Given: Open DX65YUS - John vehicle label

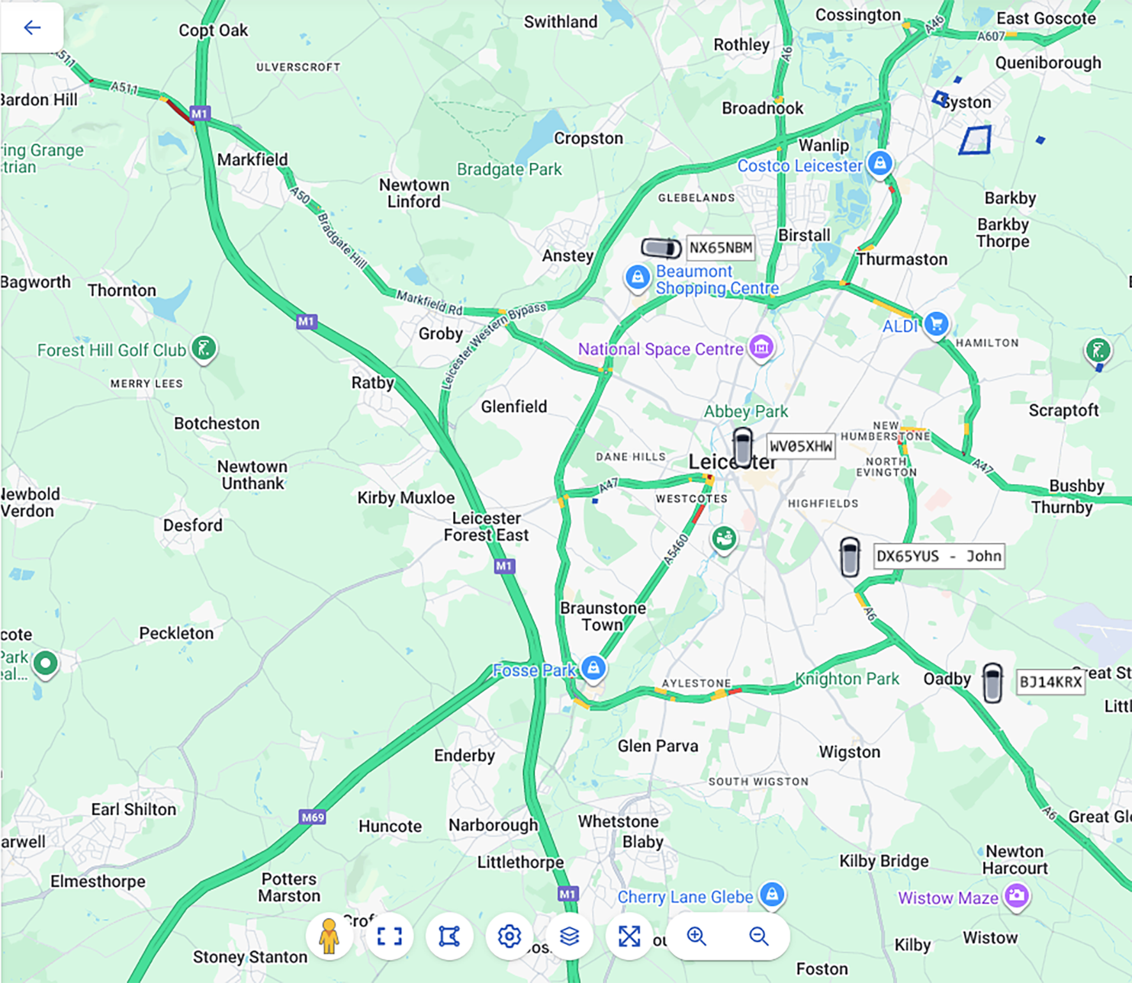Looking at the screenshot, I should tap(938, 556).
